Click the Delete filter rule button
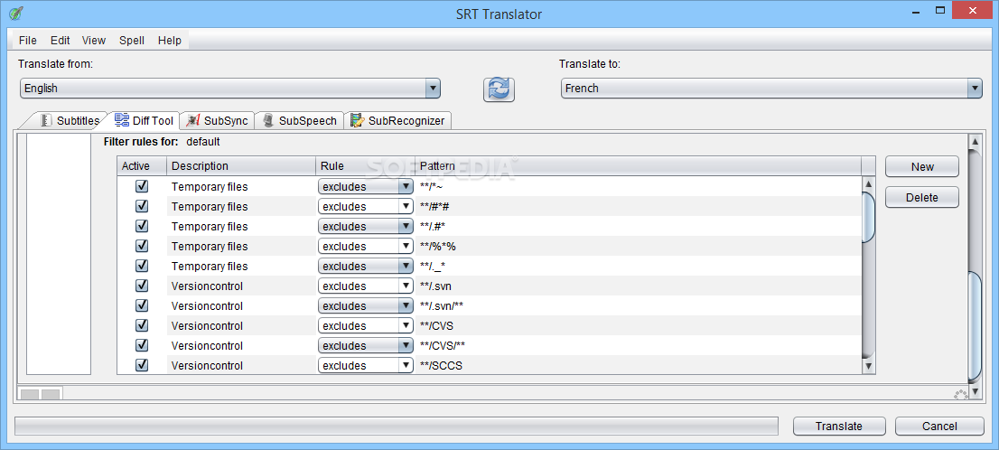The image size is (999, 450). click(x=922, y=197)
